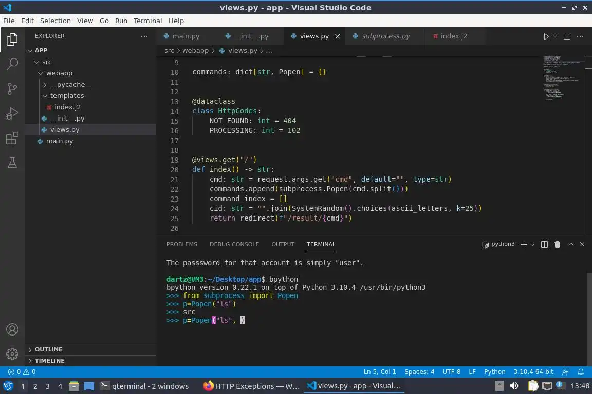Open index.j2 in the explorer tree
This screenshot has height=394, width=592.
click(67, 107)
